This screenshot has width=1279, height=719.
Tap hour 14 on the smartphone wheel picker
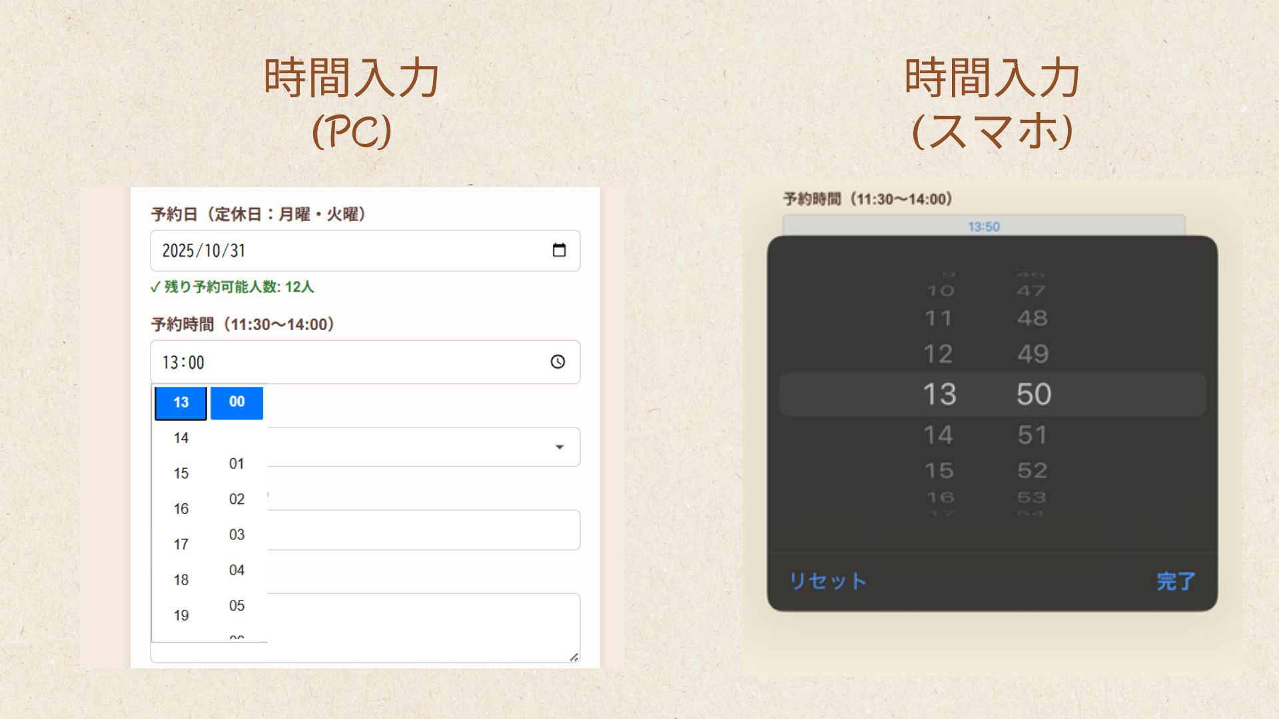tap(938, 435)
